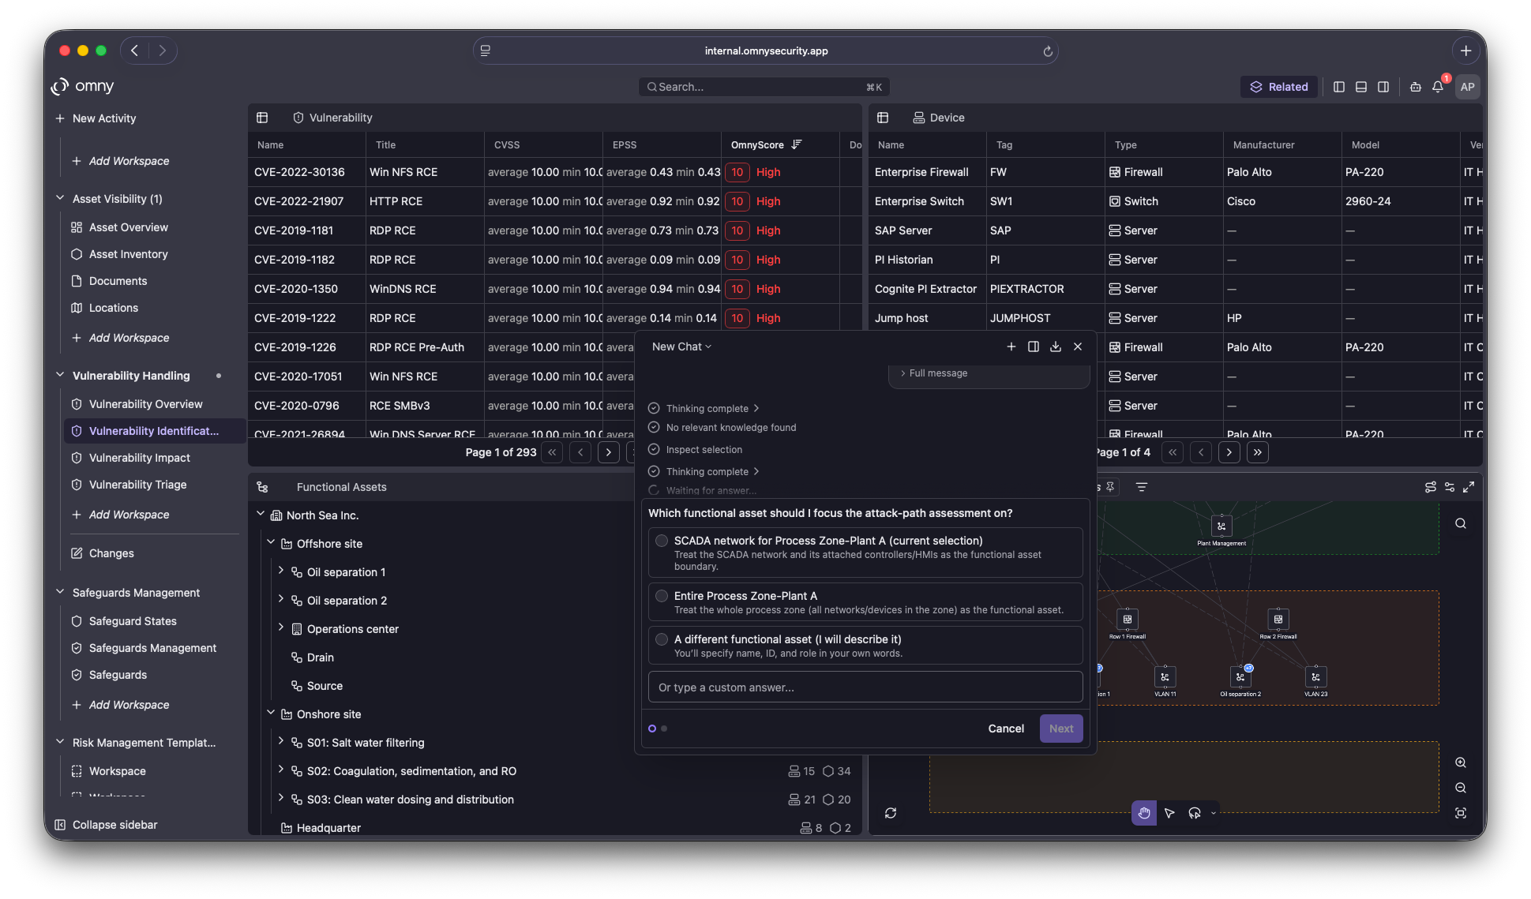Toggle the left panel layout icon

click(1338, 87)
